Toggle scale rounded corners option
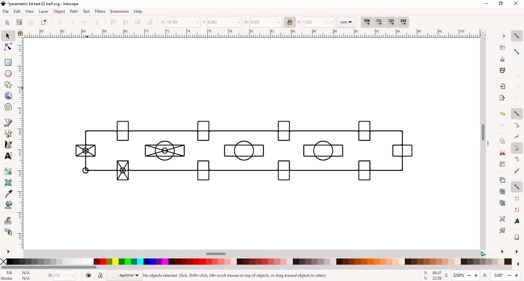524x281 pixels. (379, 22)
